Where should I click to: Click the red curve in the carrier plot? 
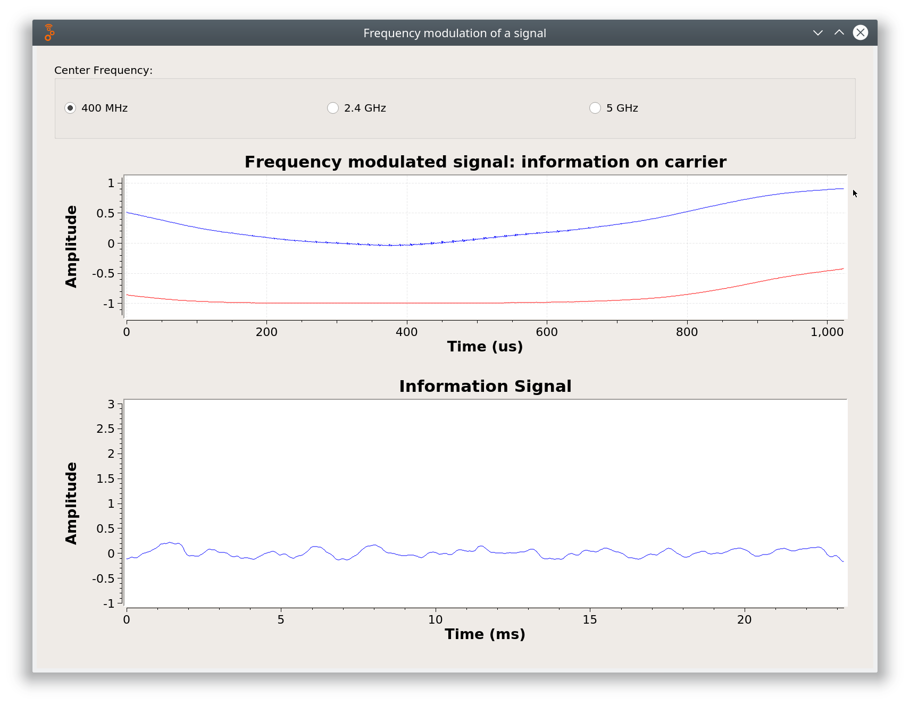(407, 303)
